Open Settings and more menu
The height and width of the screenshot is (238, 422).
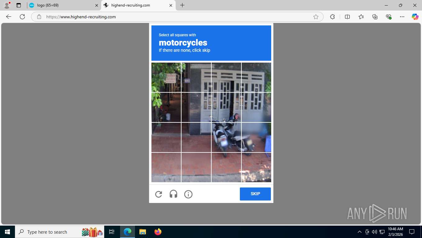tap(402, 17)
